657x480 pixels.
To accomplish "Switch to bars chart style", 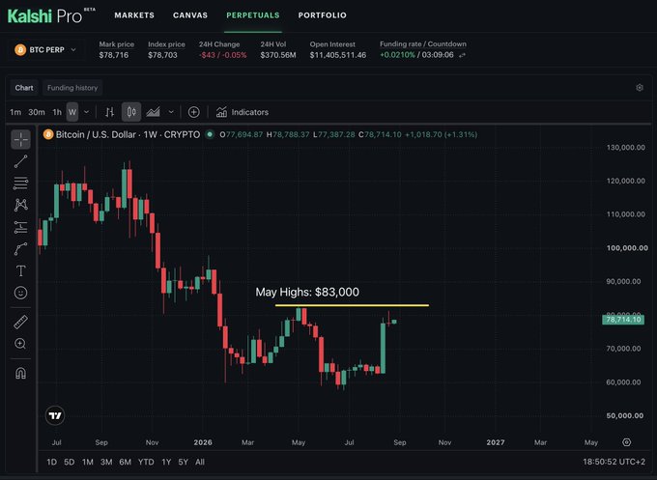I will tap(110, 112).
